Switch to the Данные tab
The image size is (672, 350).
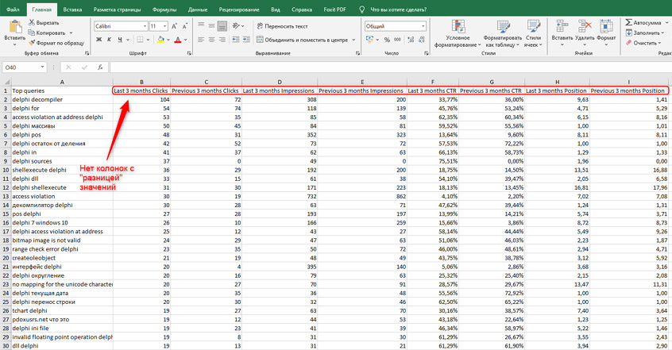click(x=198, y=9)
